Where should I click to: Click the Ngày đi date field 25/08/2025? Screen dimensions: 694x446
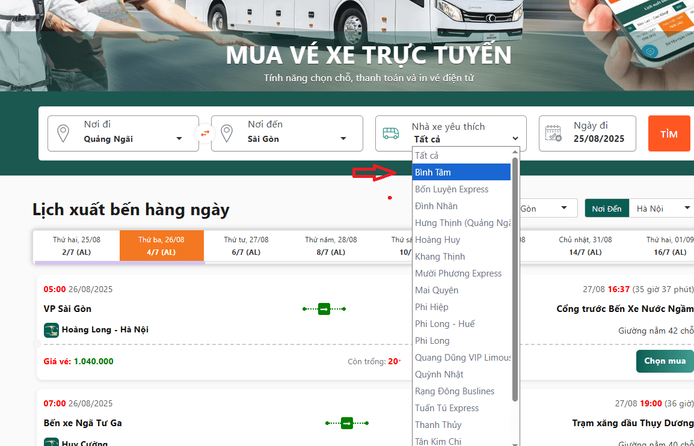click(x=598, y=139)
